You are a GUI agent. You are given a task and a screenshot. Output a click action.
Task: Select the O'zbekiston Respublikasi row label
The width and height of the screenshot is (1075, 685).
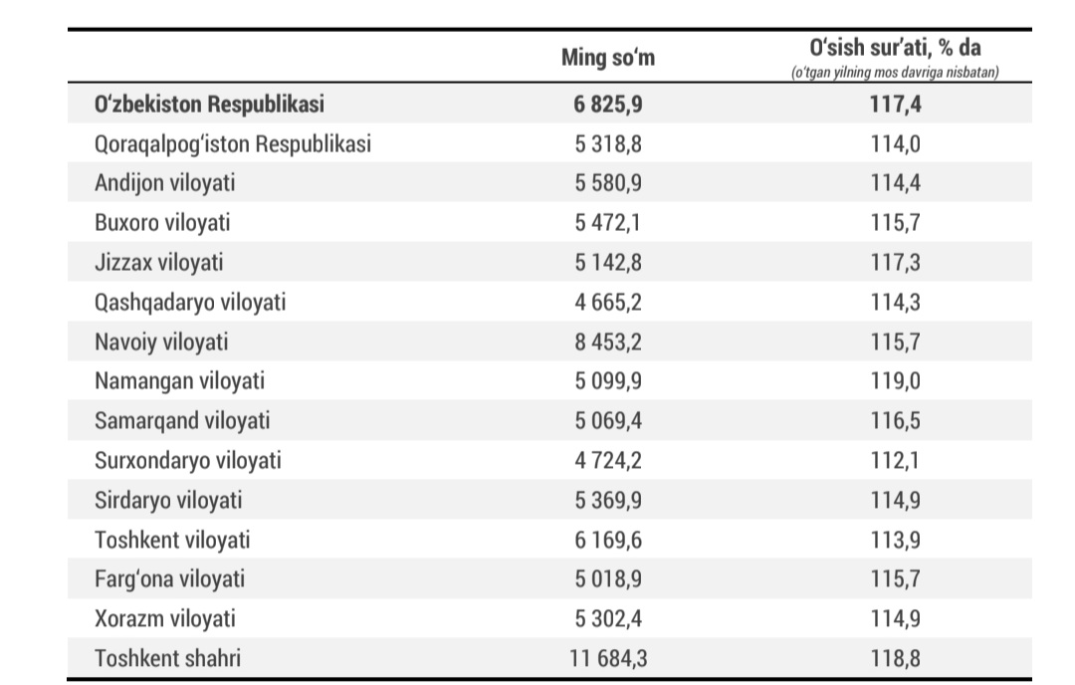[x=210, y=104]
